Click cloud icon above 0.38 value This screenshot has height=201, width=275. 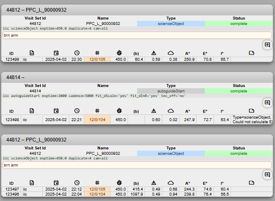pyautogui.click(x=170, y=53)
